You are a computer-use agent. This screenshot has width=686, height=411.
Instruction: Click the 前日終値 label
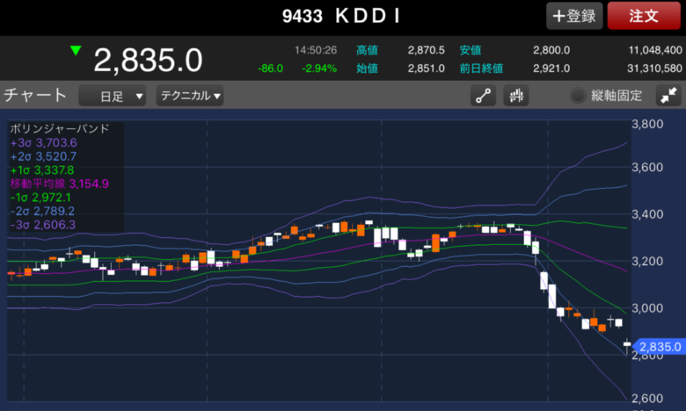point(481,68)
